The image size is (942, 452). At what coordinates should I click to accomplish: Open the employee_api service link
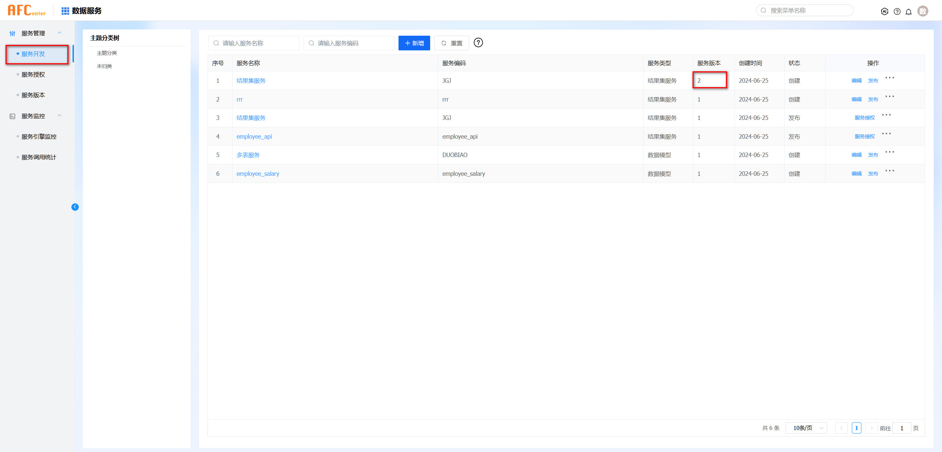click(x=254, y=136)
